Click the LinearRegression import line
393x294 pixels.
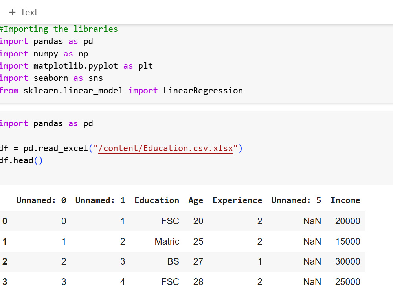coord(121,91)
